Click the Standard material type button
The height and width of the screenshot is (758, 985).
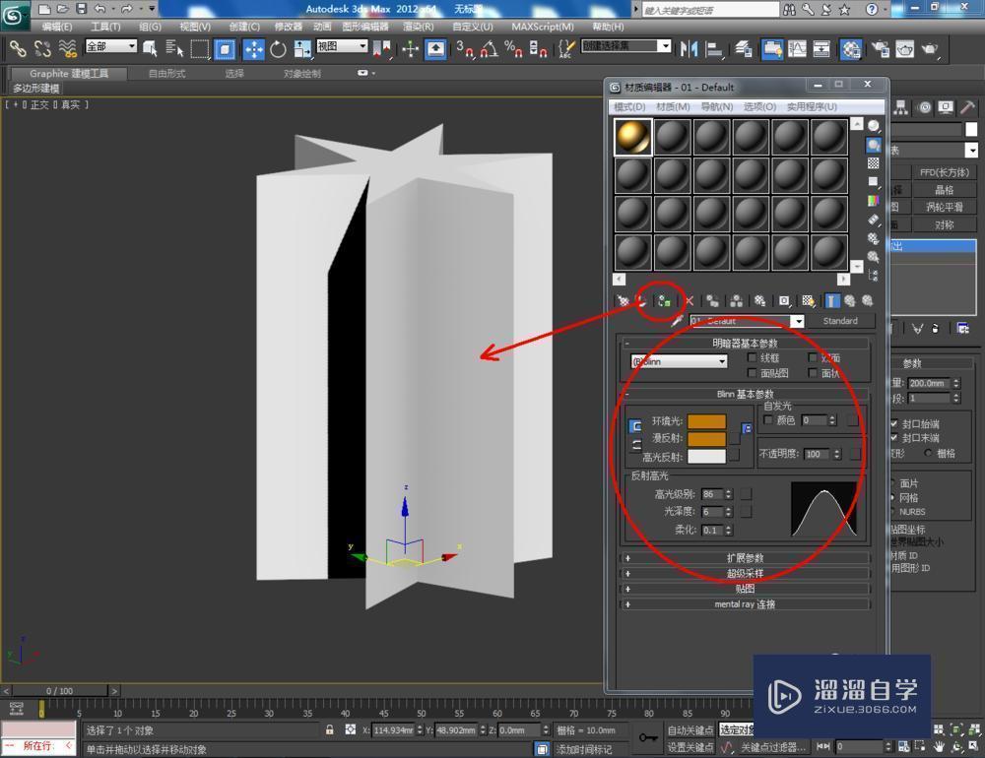click(x=842, y=320)
